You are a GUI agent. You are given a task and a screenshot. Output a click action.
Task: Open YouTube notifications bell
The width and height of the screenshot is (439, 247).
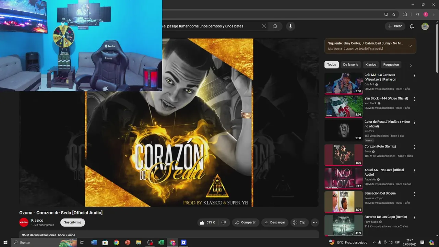point(412,26)
